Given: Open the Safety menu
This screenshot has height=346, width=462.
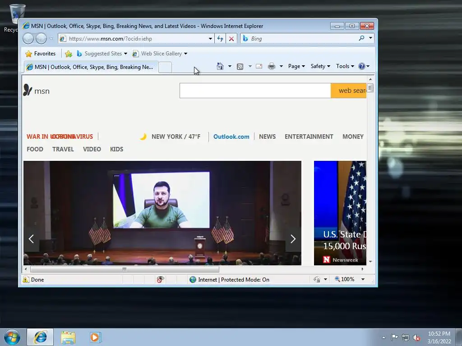Looking at the screenshot, I should pos(321,66).
